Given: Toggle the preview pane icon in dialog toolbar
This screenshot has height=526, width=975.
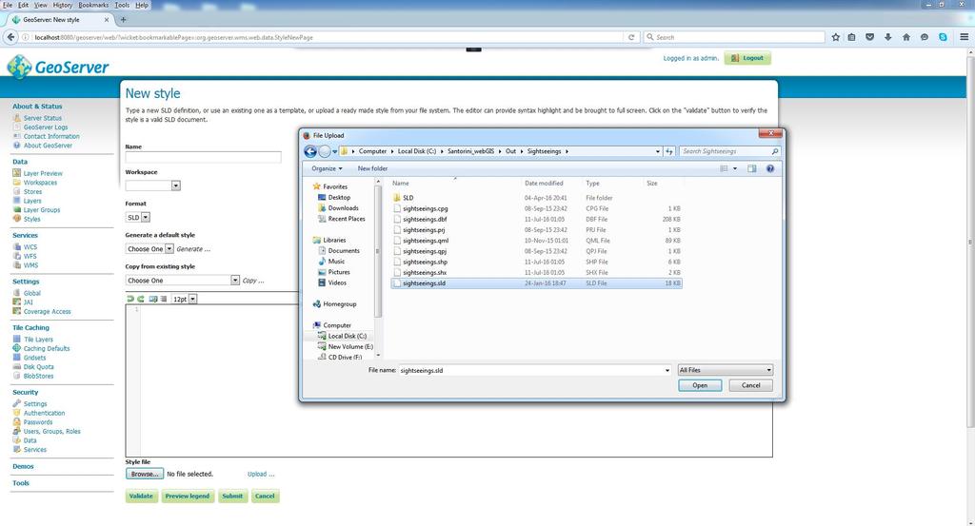Looking at the screenshot, I should (752, 168).
